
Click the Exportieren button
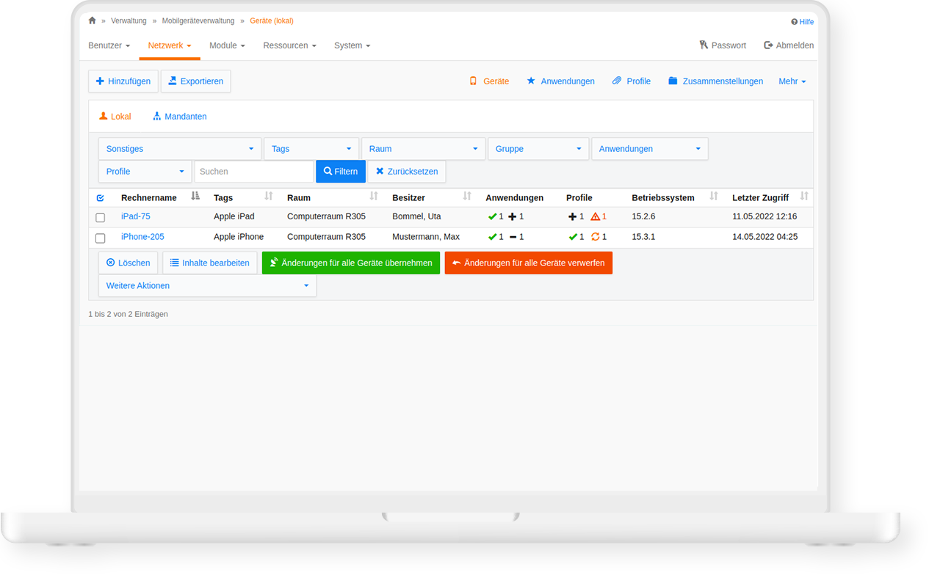195,81
